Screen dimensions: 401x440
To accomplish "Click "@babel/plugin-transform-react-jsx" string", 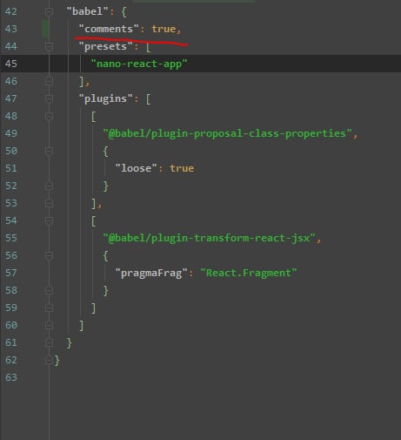I will point(210,238).
